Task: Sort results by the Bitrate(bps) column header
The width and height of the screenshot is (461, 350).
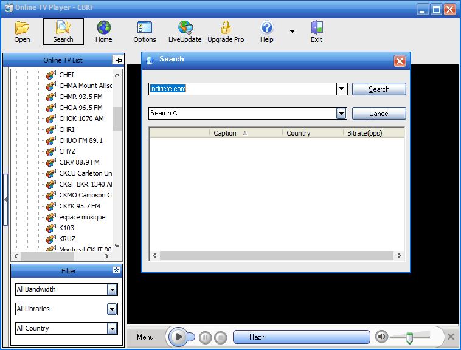Action: tap(373, 133)
